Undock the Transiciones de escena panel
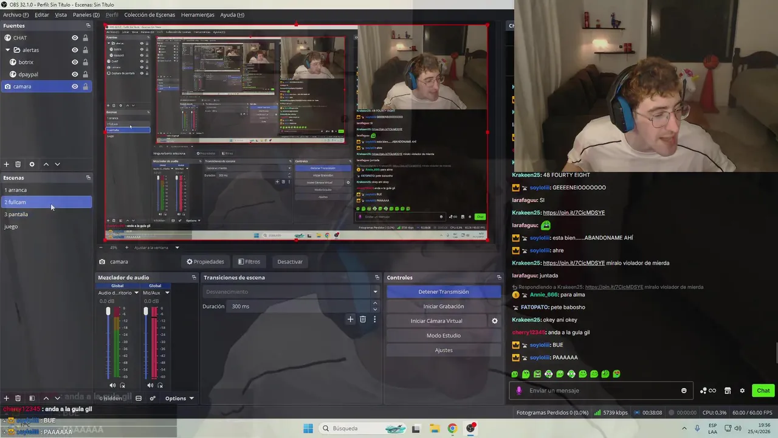778x438 pixels. (x=377, y=277)
